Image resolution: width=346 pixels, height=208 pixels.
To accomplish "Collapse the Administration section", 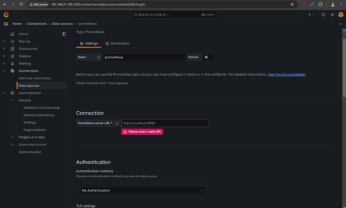I will 5,93.
